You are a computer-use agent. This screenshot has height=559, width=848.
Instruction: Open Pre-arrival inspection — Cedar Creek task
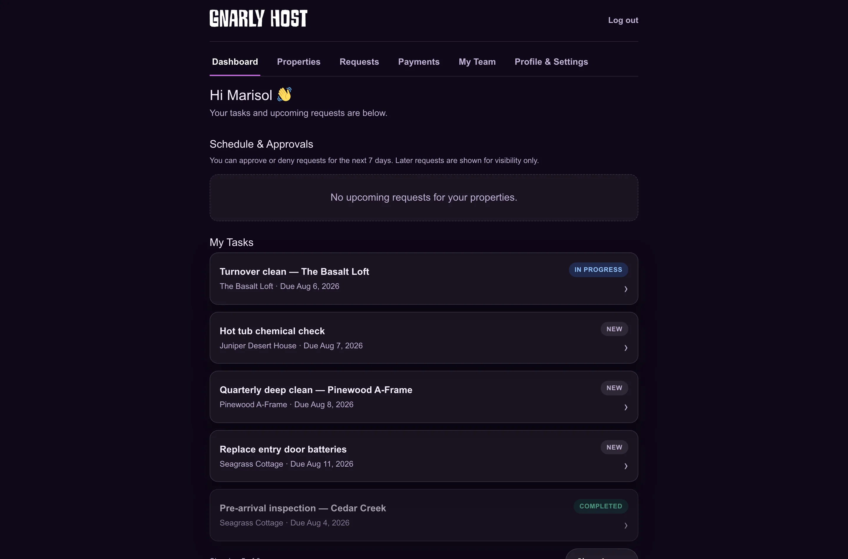[424, 515]
